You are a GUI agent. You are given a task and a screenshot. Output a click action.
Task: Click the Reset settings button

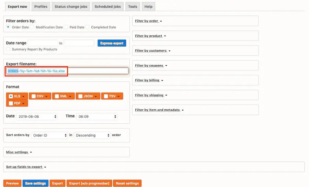click(127, 183)
